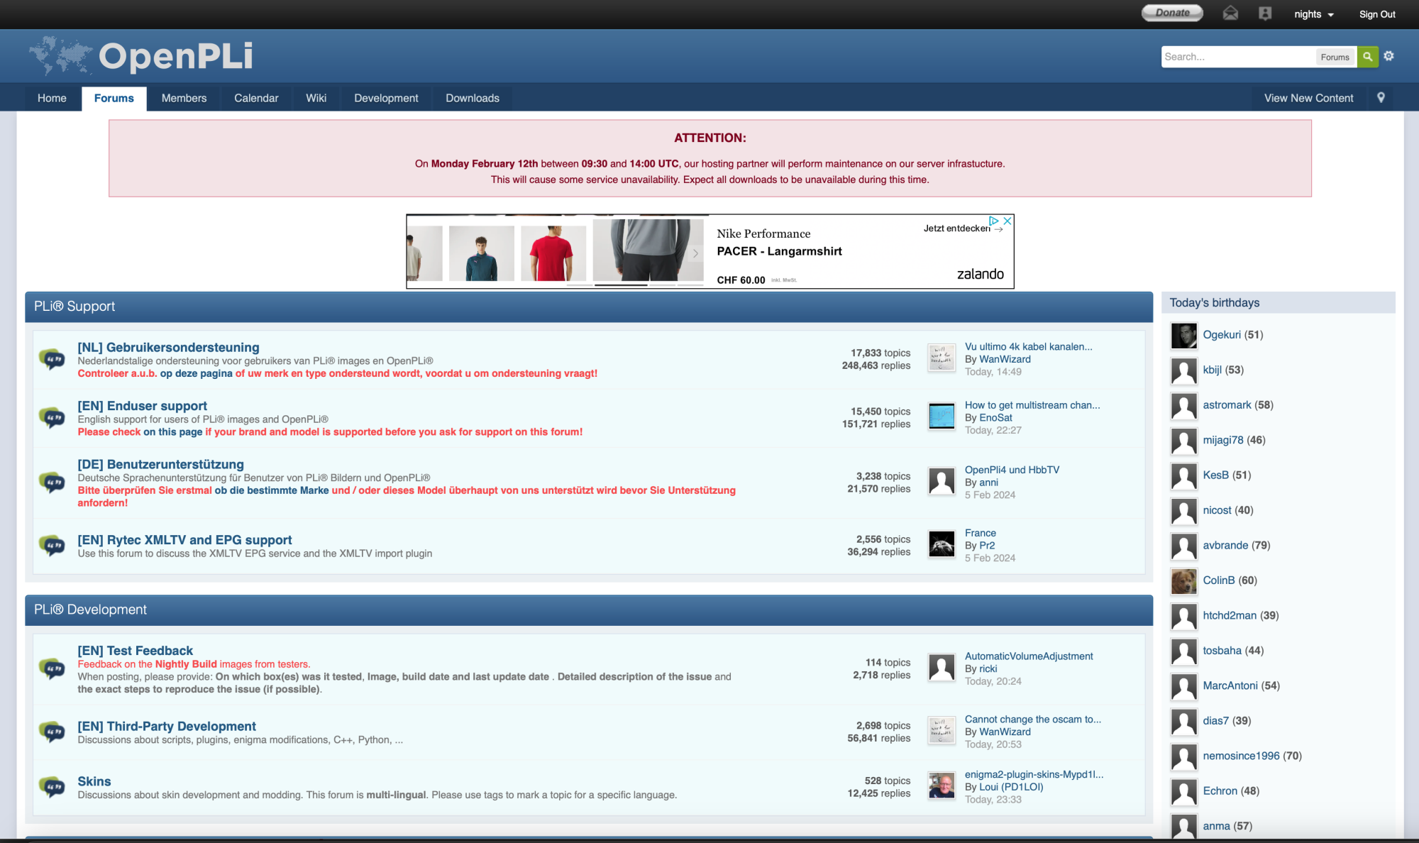This screenshot has height=843, width=1419.
Task: Open the Downloads menu item
Action: pyautogui.click(x=472, y=98)
